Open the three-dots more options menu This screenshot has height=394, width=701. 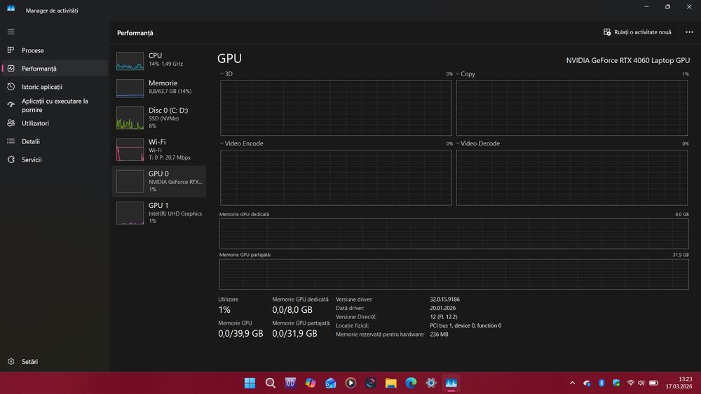coord(689,32)
